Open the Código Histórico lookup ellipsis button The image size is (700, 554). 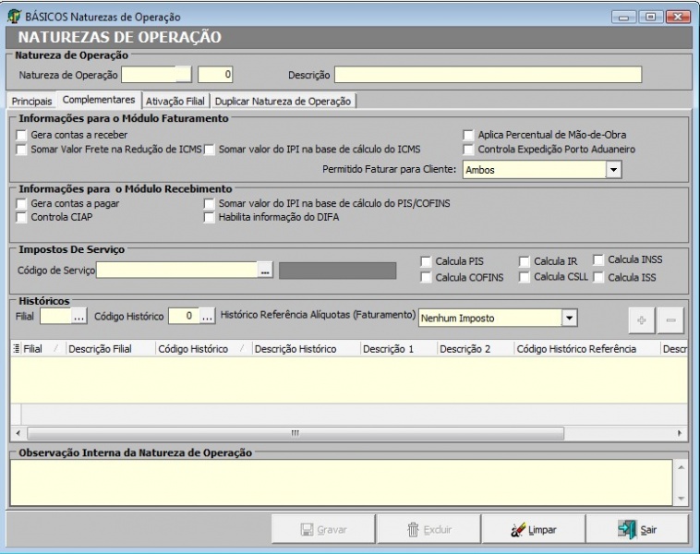(207, 317)
